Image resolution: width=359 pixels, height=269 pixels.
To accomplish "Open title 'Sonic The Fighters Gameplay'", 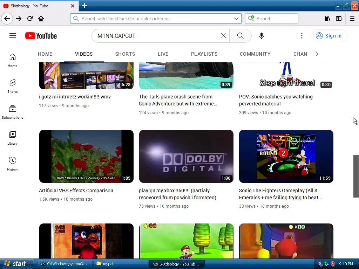I will 280,194.
